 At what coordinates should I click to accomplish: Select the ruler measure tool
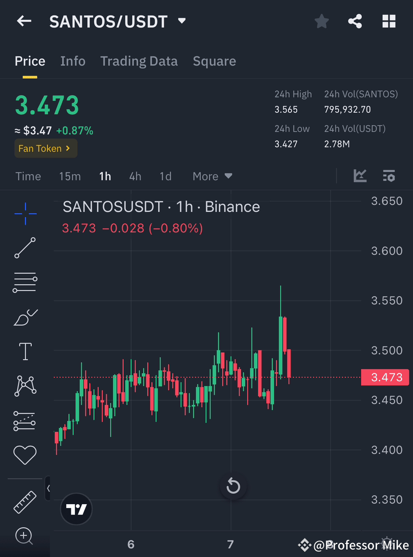(25, 502)
